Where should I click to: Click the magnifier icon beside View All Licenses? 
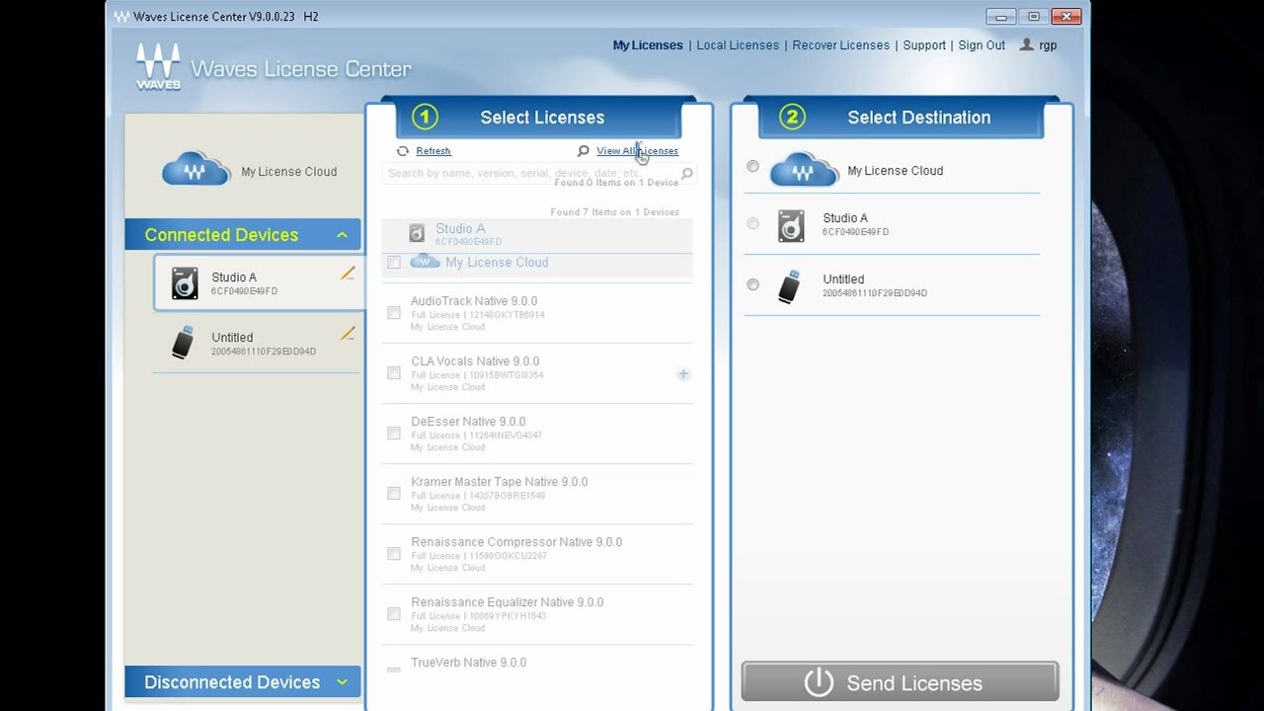[583, 151]
